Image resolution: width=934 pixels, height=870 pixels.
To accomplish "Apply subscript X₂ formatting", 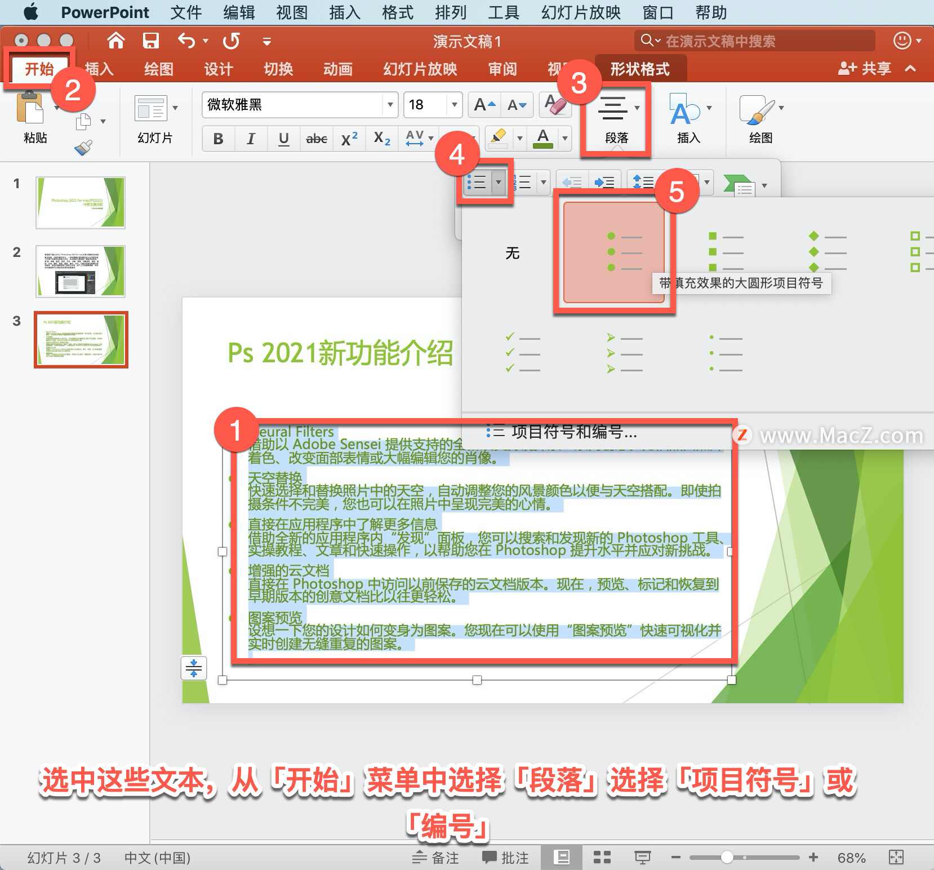I will click(382, 138).
